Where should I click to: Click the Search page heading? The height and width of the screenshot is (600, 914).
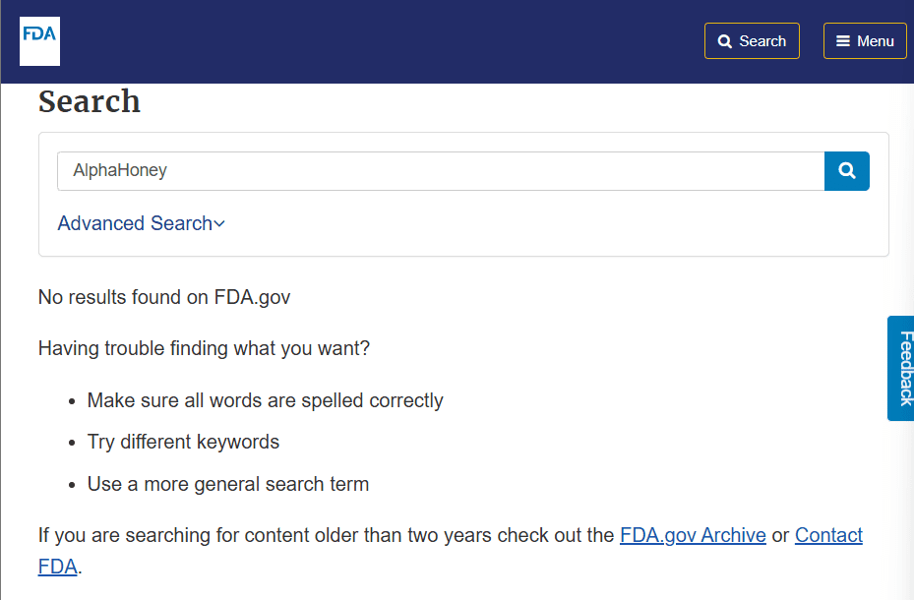[90, 101]
